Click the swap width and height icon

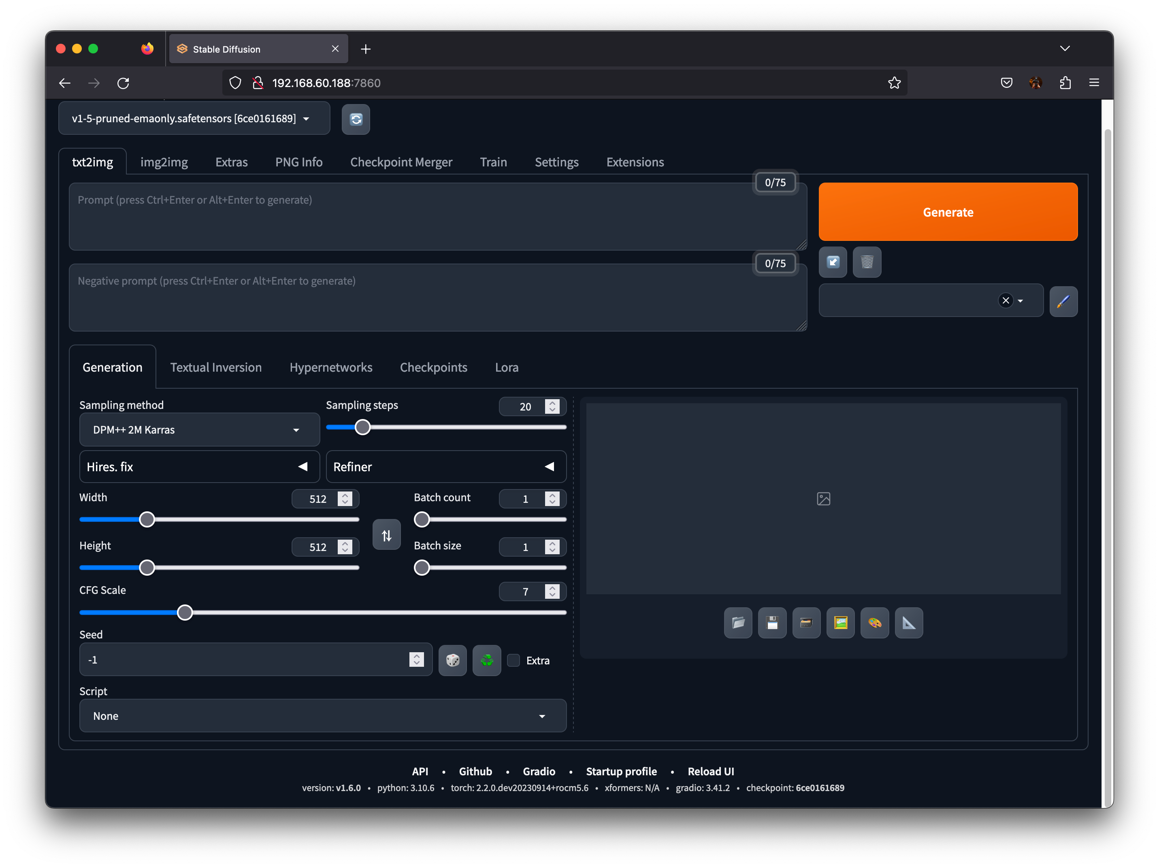click(x=386, y=535)
